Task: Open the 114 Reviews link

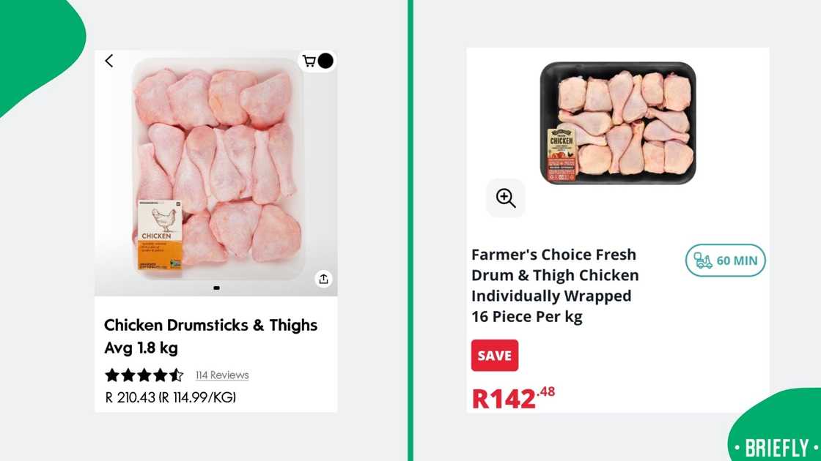Action: pyautogui.click(x=221, y=375)
